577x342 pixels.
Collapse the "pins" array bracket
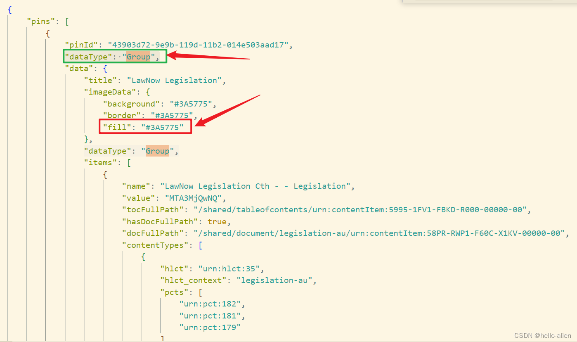click(66, 21)
